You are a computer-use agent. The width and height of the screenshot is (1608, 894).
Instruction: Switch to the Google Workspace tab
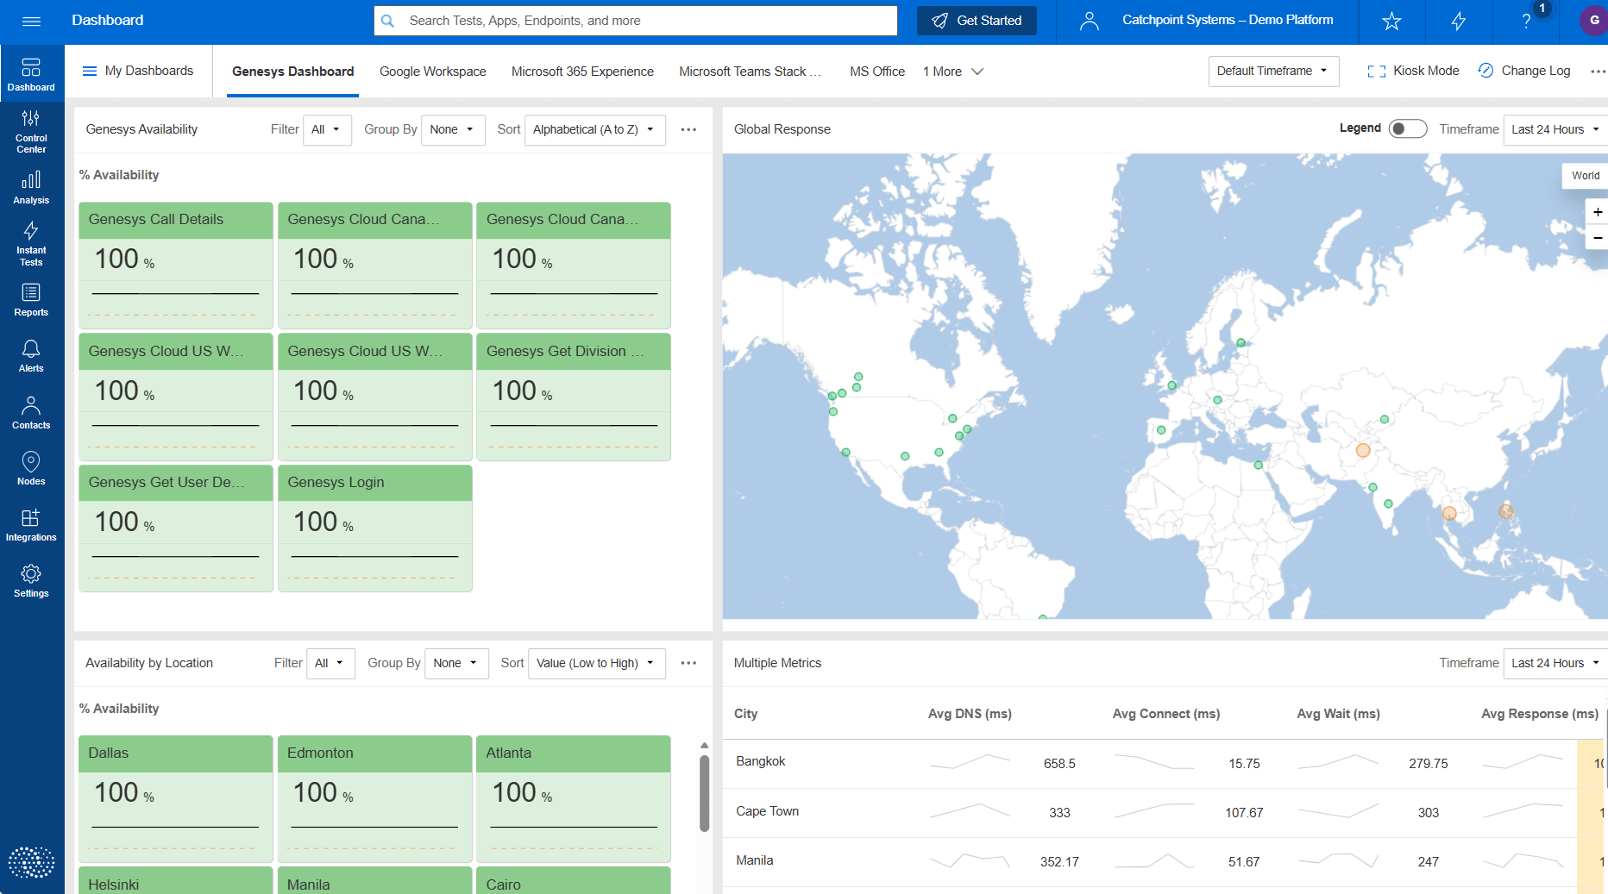[433, 72]
